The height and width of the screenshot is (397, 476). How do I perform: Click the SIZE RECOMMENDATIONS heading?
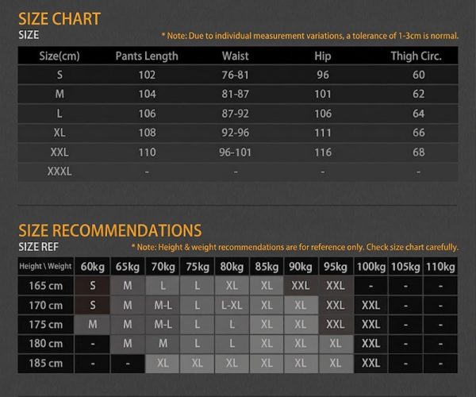pyautogui.click(x=109, y=230)
